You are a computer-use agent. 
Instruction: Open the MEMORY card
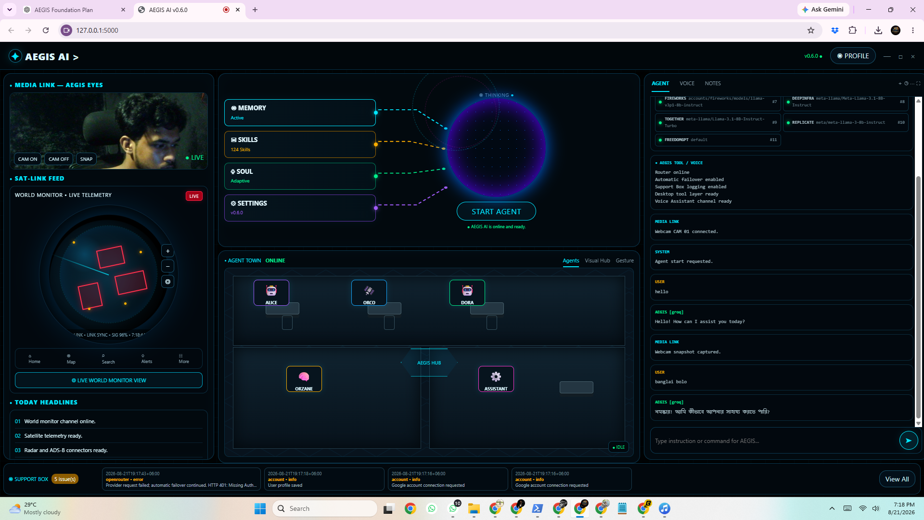pyautogui.click(x=300, y=113)
